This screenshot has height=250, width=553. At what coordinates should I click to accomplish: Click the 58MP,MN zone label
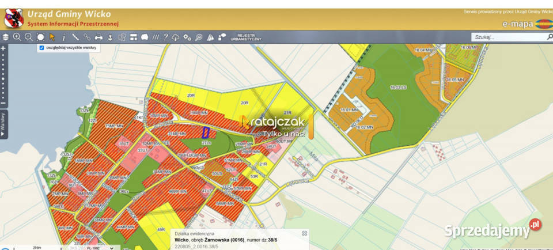(224, 204)
